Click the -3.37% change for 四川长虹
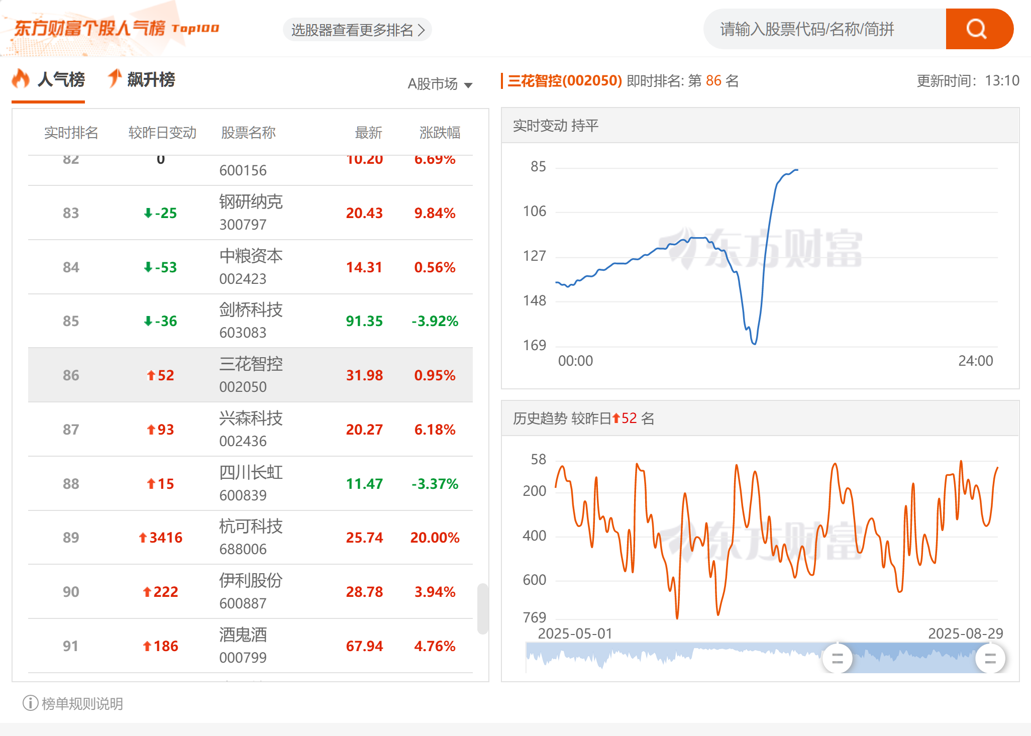This screenshot has height=736, width=1031. 435,484
